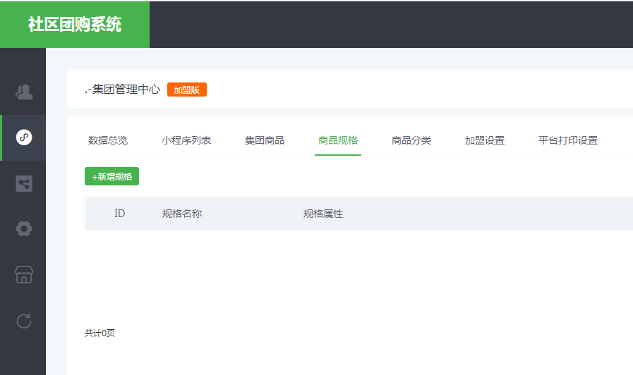Click the refresh sidebar icon

click(x=24, y=321)
